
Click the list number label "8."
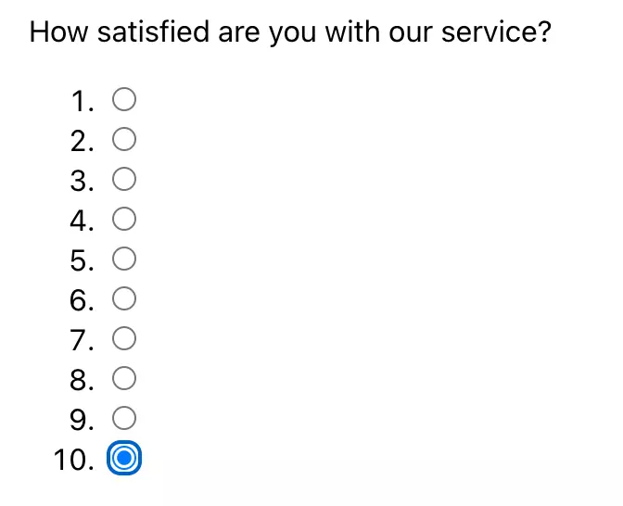(x=83, y=380)
